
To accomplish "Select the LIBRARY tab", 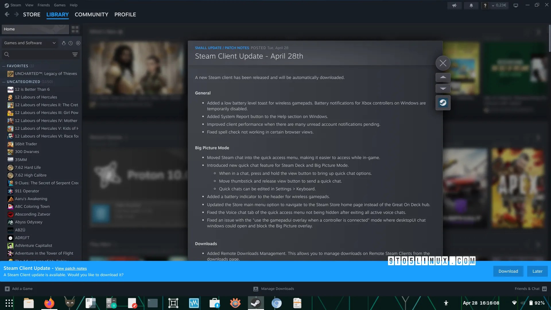I will tap(57, 14).
